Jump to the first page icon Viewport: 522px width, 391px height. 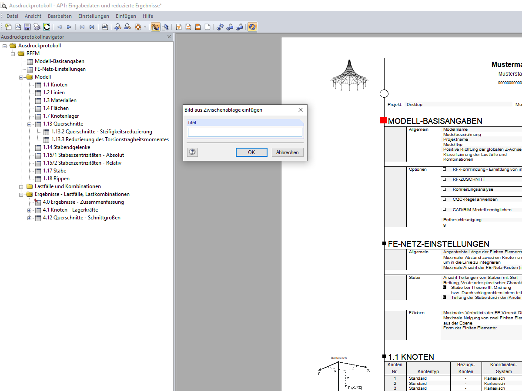(82, 27)
